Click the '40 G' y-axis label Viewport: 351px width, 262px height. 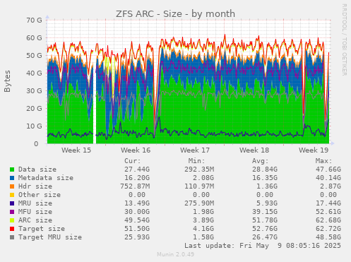click(x=34, y=73)
